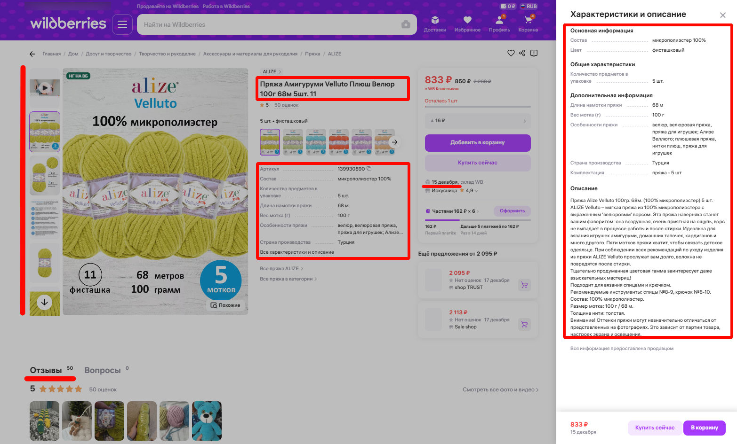The width and height of the screenshot is (737, 444).
Task: Open the hamburger catalog menu
Action: (x=122, y=24)
